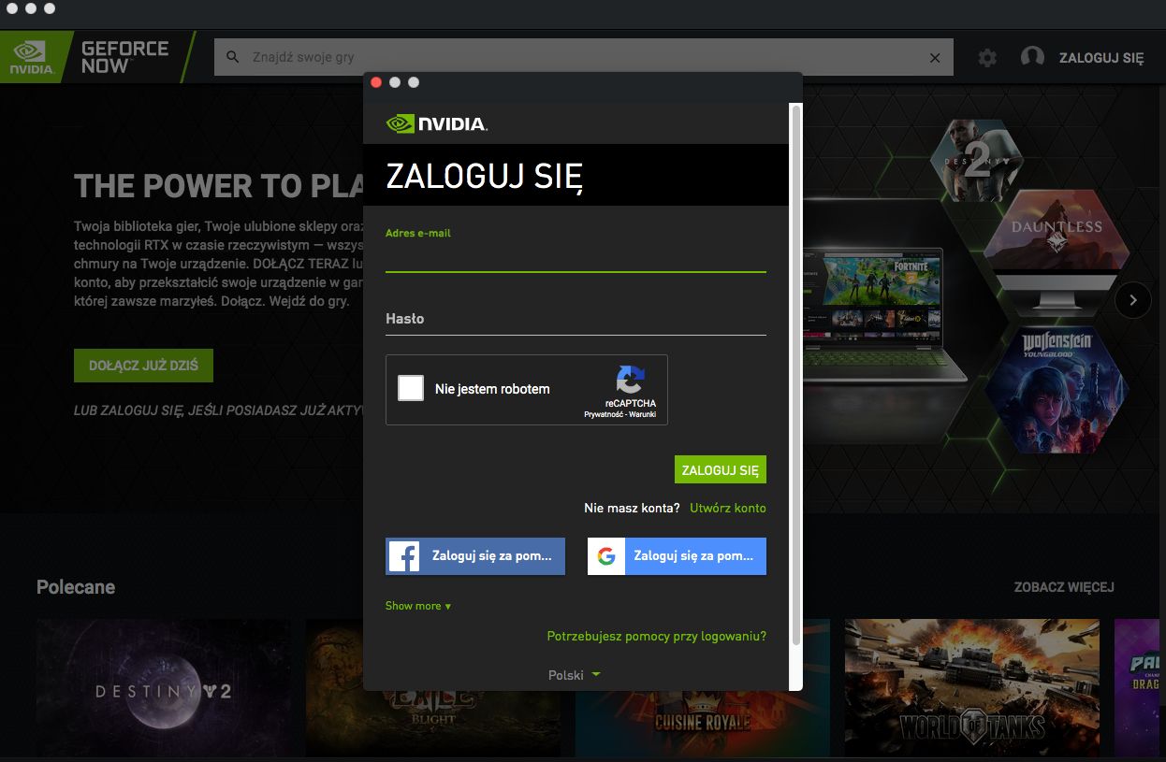Open reCAPTCHA 'Warunki' link
Screen dimensions: 1166x762
642,414
